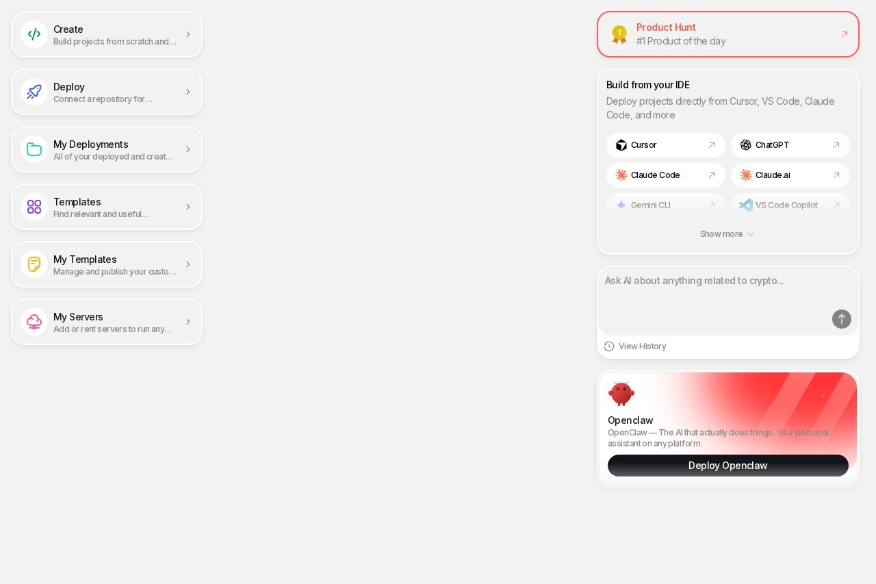Click the Deploy rocket icon
The width and height of the screenshot is (876, 584).
pos(34,92)
